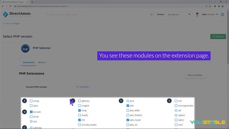Uncheck the pdo extension

(x=128, y=106)
